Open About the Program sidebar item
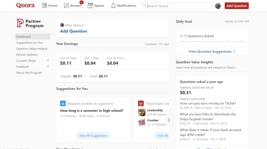 tap(29, 73)
